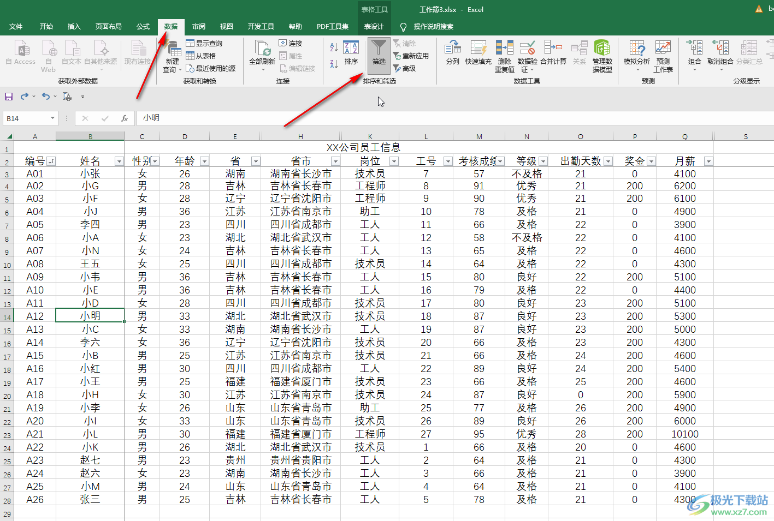This screenshot has width=774, height=521.
Task: Switch to the 页面布局 ribbon tab
Action: [x=108, y=26]
